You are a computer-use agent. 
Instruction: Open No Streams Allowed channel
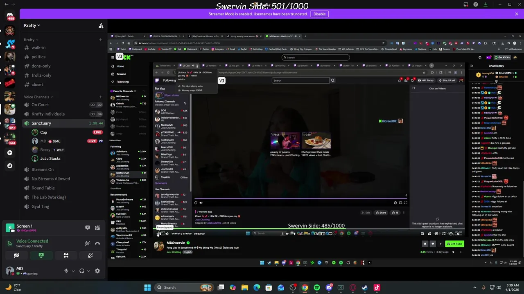tap(63, 178)
